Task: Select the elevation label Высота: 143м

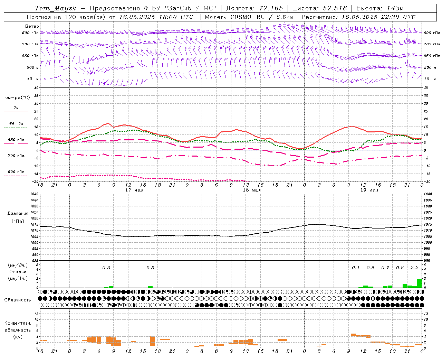Action: (x=380, y=8)
